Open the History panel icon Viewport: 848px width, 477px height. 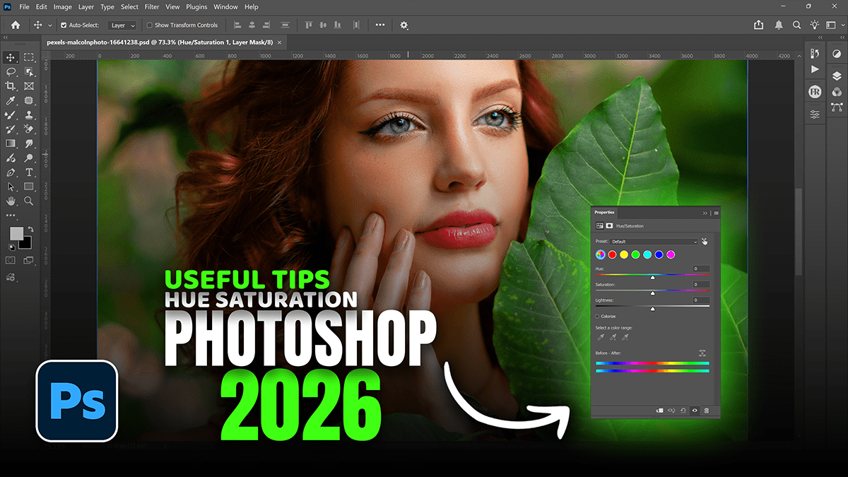[x=815, y=54]
